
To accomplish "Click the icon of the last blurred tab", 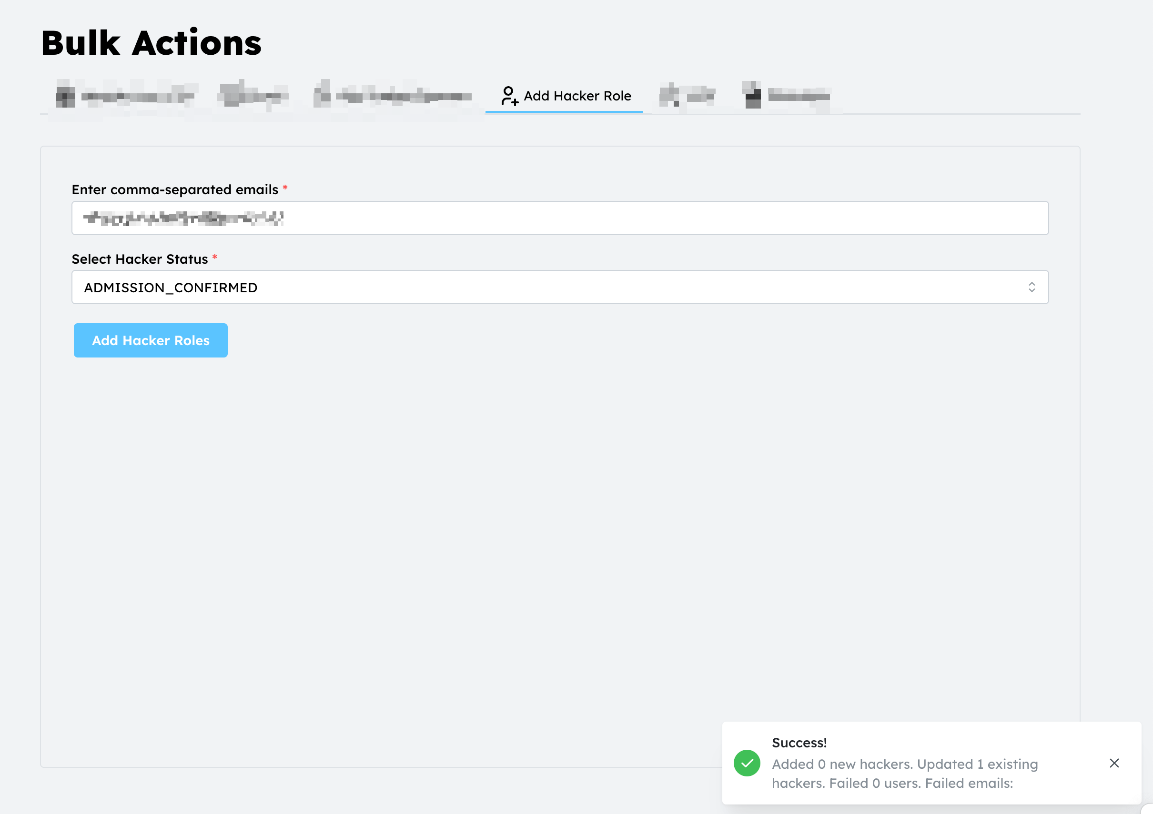I will click(752, 95).
